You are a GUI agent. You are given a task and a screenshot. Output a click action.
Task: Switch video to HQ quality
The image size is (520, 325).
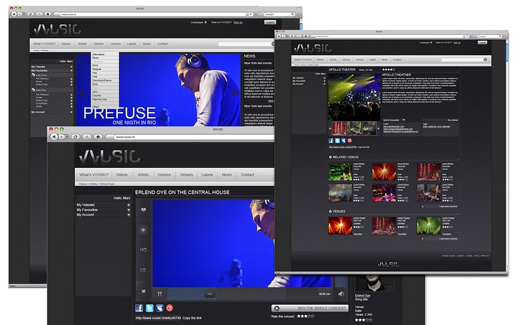(143, 250)
